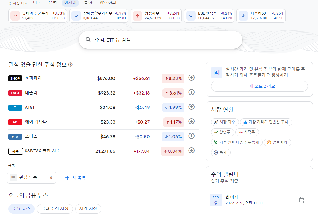The height and width of the screenshot is (214, 318).
Task: Add 포티스 (FTS) to watchlist with plus icon
Action: tap(192, 136)
